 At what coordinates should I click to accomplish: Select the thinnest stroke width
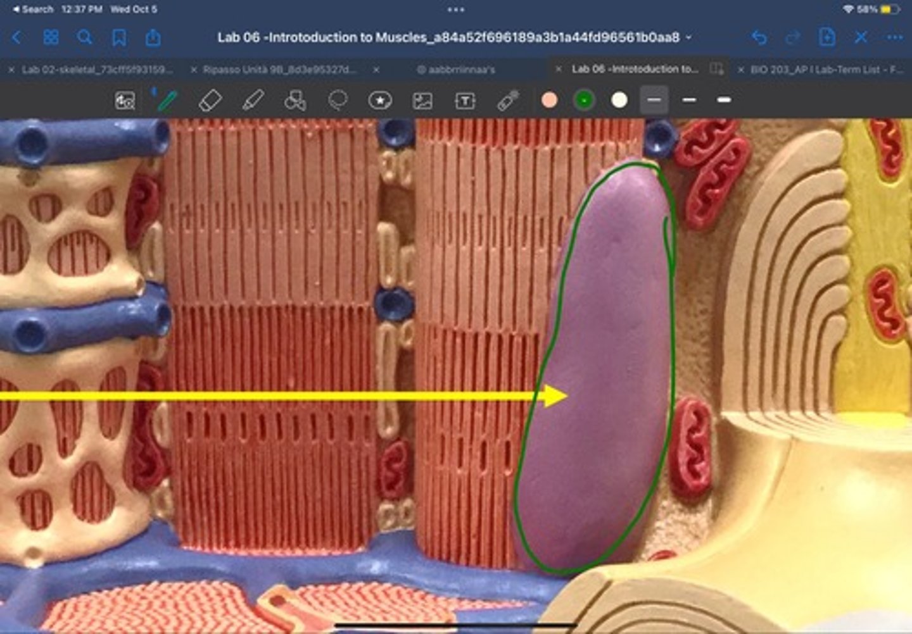pyautogui.click(x=654, y=100)
